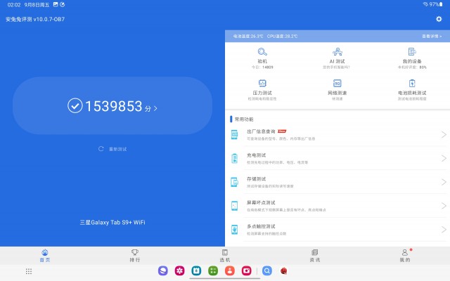Click 重新测试 to rerun the benchmark
Image resolution: width=450 pixels, height=281 pixels.
point(112,149)
